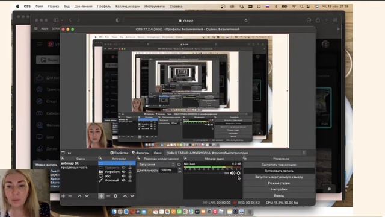The image size is (385, 217).
Task: Undock the Scenes panel via its header icon
Action: [63, 159]
